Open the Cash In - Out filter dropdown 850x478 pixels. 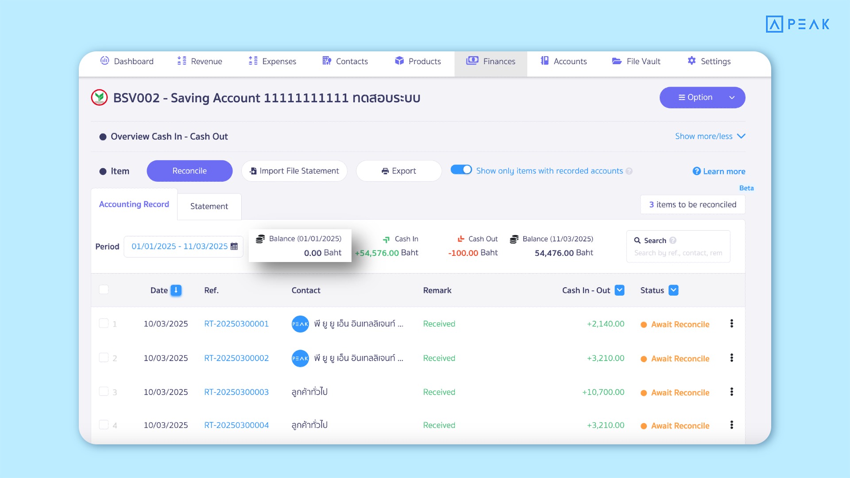click(620, 290)
